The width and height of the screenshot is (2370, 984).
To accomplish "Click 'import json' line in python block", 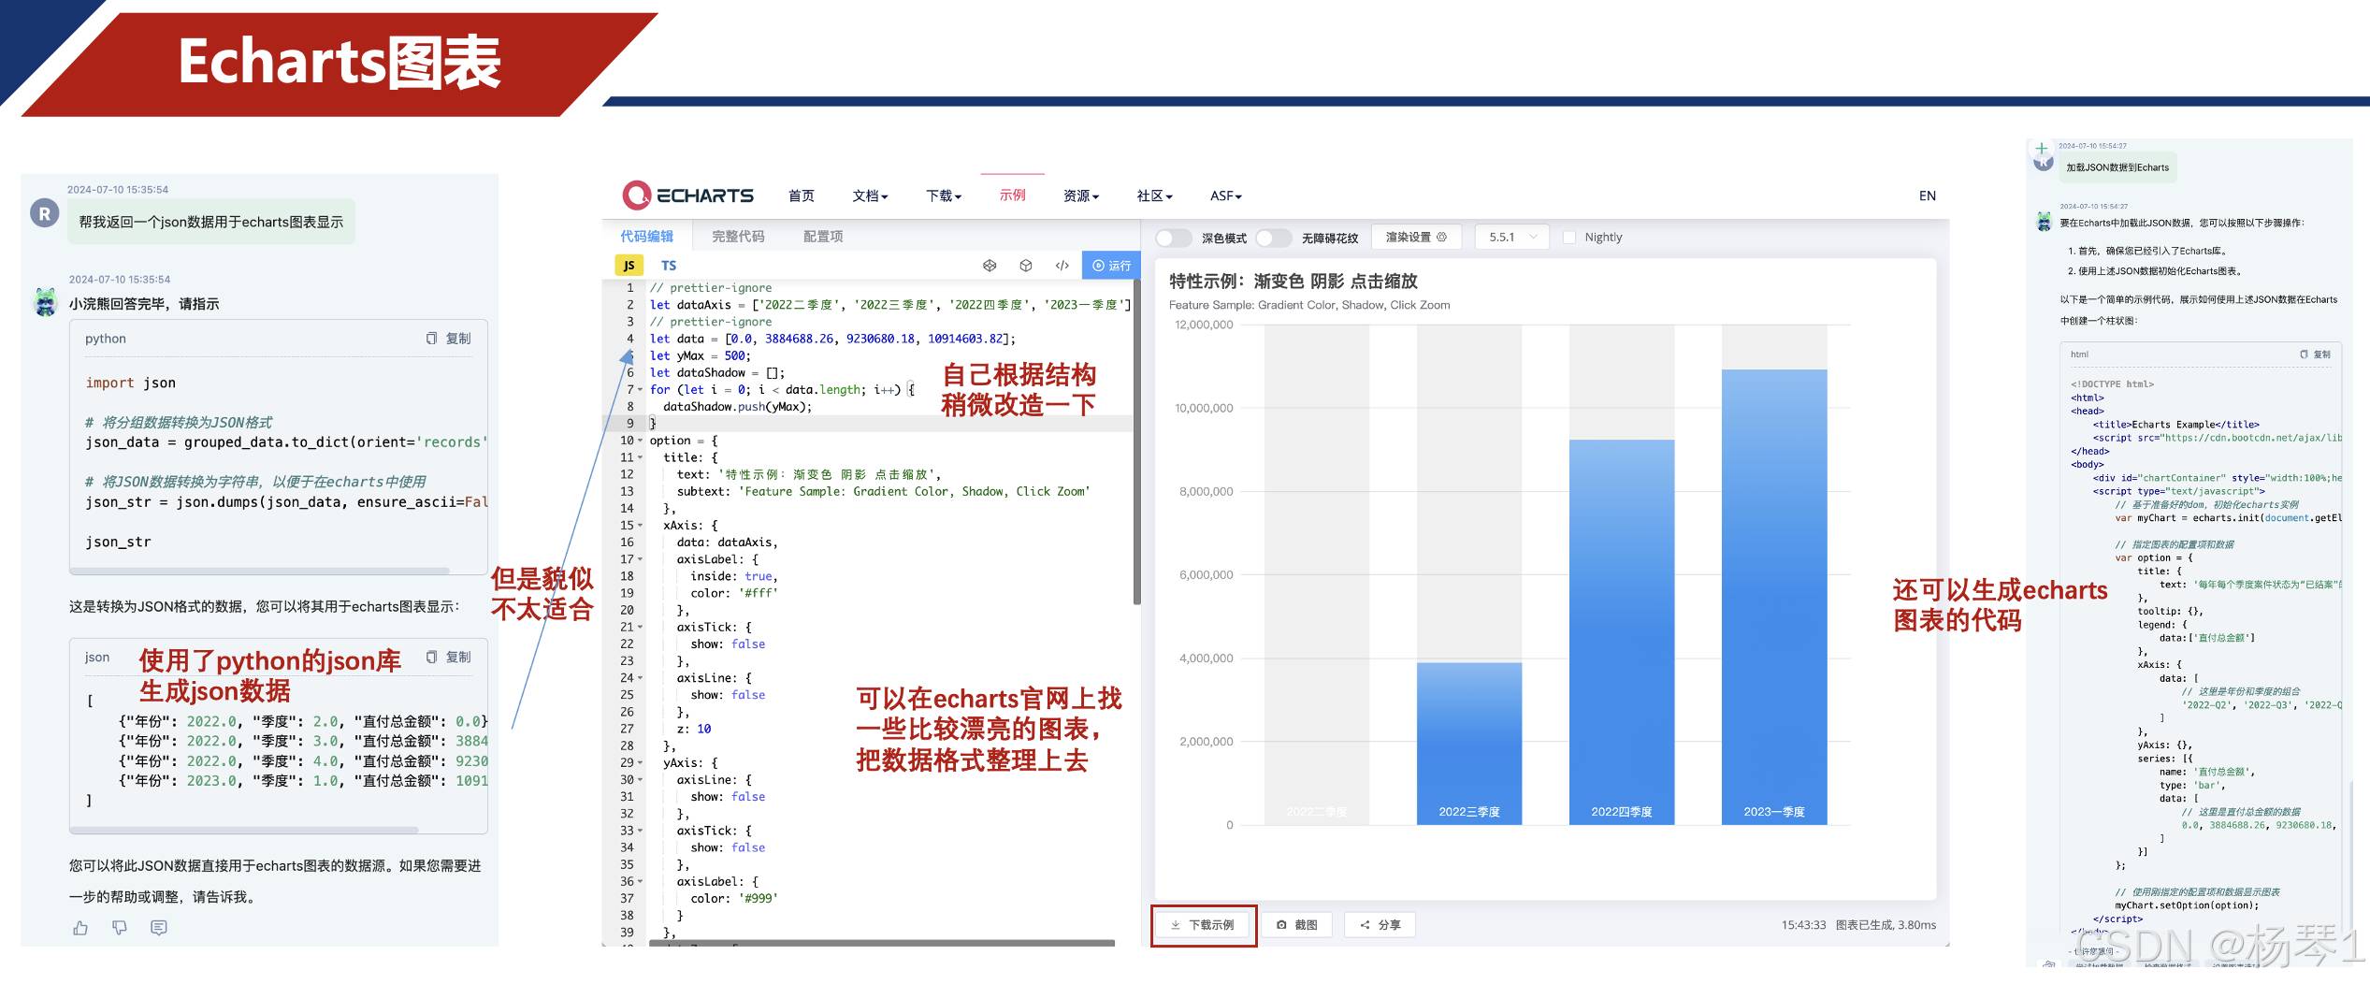I will coord(131,383).
